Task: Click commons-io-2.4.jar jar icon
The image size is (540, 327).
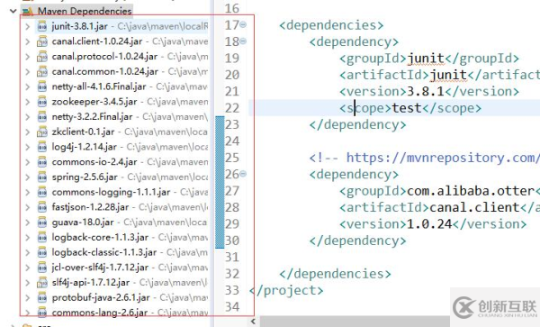Action: point(42,162)
